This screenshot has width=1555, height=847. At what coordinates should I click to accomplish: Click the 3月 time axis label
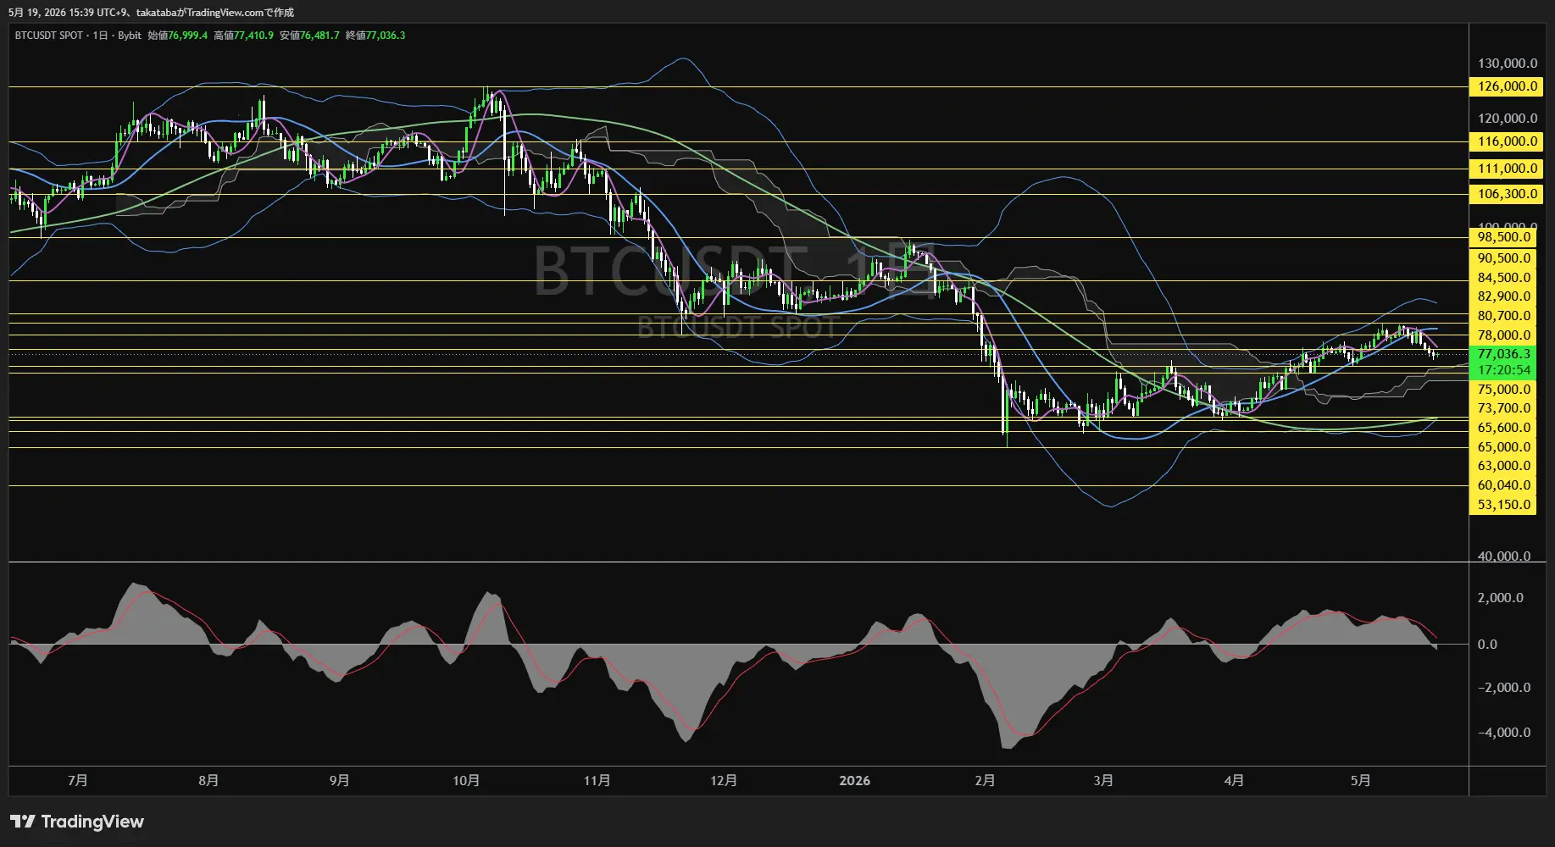pyautogui.click(x=1103, y=781)
